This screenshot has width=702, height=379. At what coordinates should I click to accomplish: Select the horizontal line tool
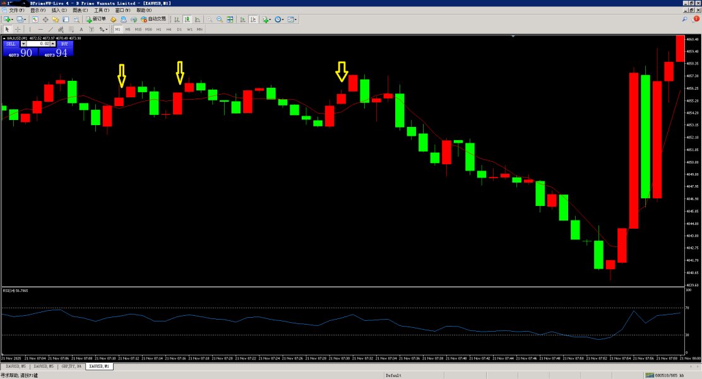[40, 30]
